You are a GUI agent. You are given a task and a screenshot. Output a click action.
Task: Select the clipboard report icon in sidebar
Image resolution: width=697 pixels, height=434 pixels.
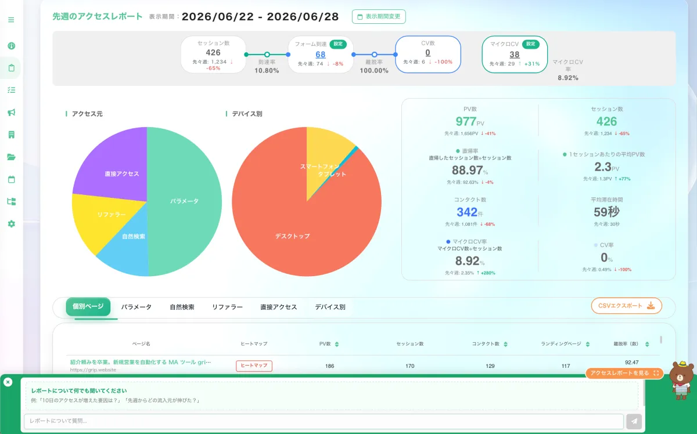(11, 68)
